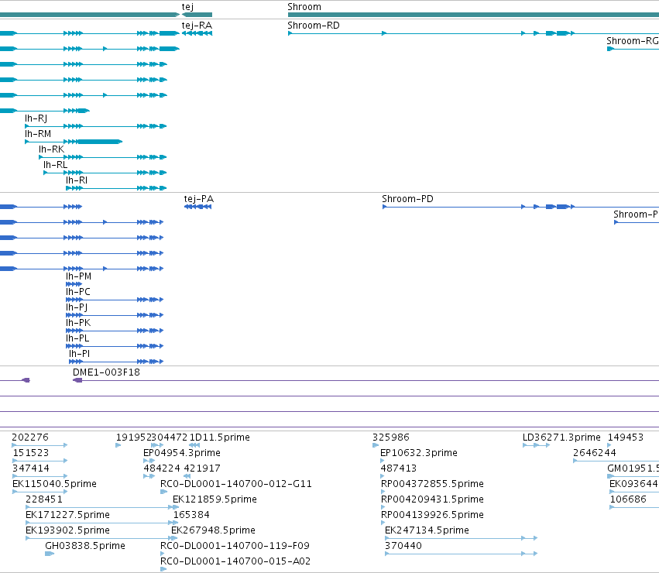Select the Ih-PM protein label

coord(78,276)
